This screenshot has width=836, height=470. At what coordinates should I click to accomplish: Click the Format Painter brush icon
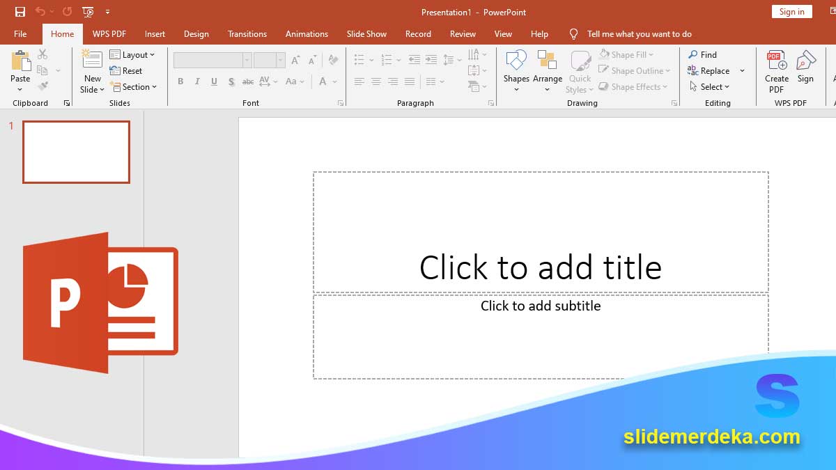[42, 86]
